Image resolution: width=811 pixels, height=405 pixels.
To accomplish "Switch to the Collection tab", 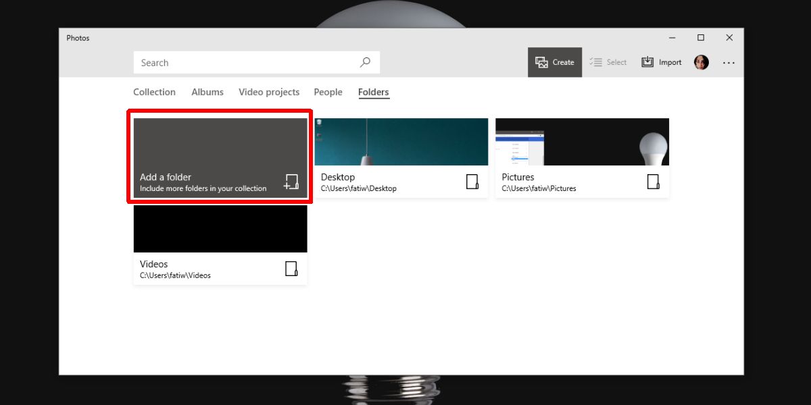I will [x=154, y=92].
